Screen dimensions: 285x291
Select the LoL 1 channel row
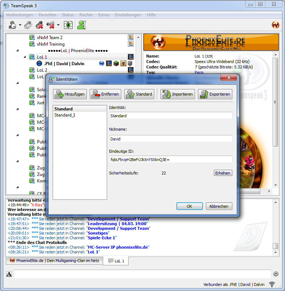[81, 57]
